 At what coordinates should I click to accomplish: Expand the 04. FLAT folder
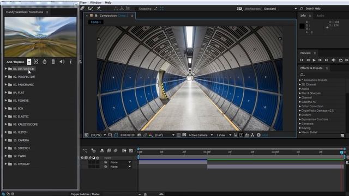(x=6, y=93)
